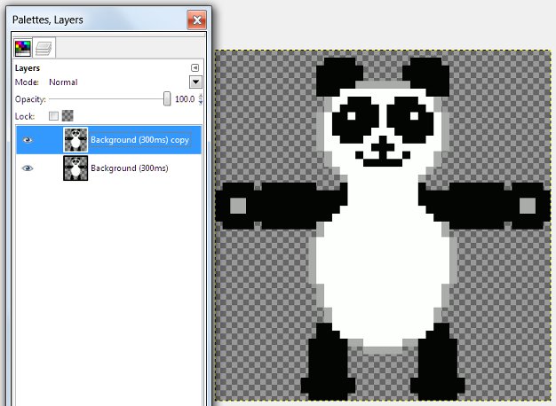Open the layer Mode dropdown
Viewport: 556px width, 406px height.
(x=195, y=82)
